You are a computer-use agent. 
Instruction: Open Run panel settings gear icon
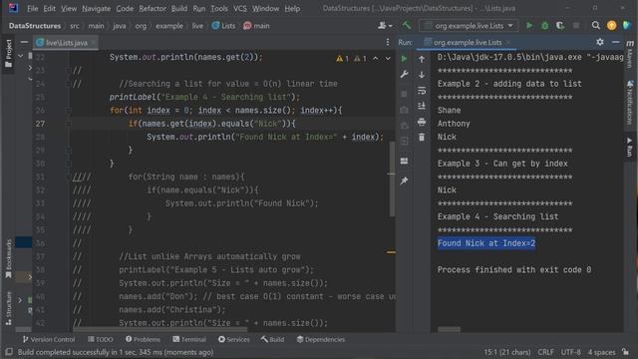tap(600, 42)
